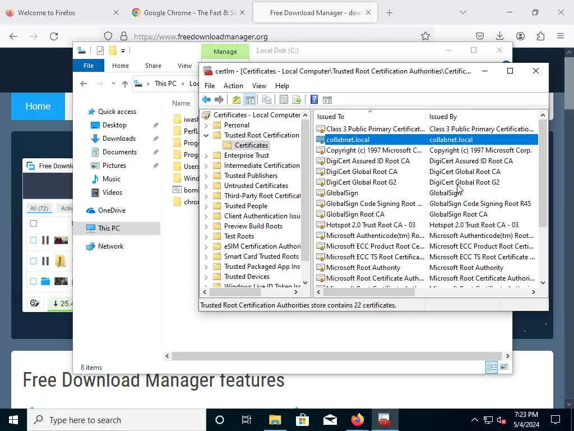574x431 pixels.
Task: Toggle the Show/Hide Action Pane icon in certlm
Action: click(327, 100)
